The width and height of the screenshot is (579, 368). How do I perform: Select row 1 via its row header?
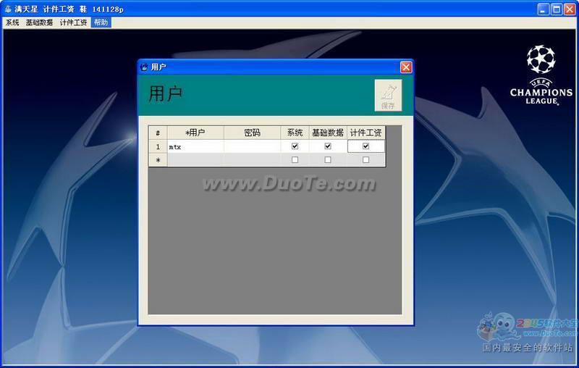click(x=158, y=146)
